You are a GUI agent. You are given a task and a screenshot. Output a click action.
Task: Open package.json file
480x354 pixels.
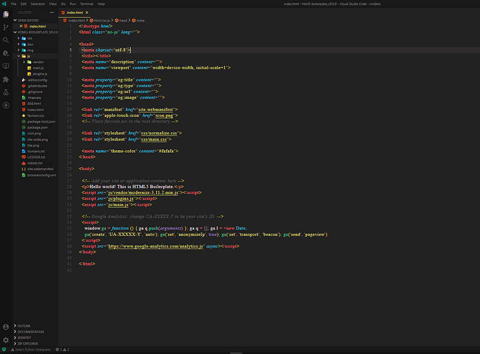(37, 128)
